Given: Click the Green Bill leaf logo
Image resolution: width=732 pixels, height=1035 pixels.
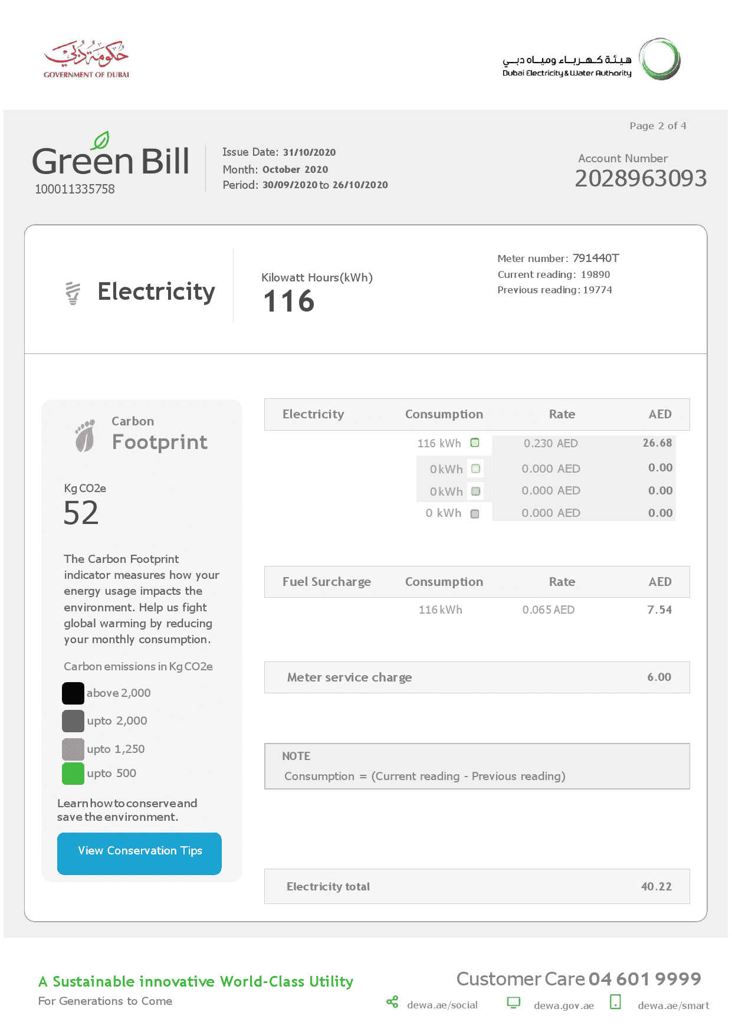Looking at the screenshot, I should click(101, 140).
